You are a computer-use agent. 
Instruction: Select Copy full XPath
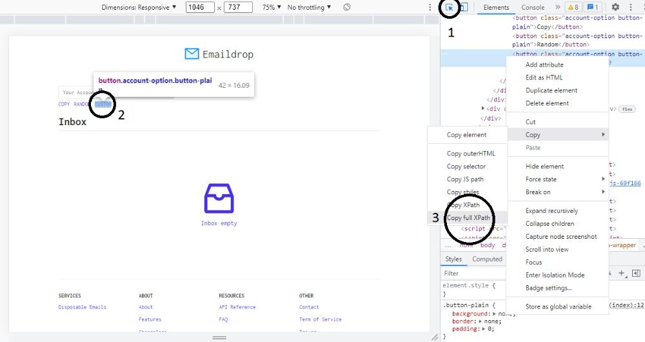point(468,217)
